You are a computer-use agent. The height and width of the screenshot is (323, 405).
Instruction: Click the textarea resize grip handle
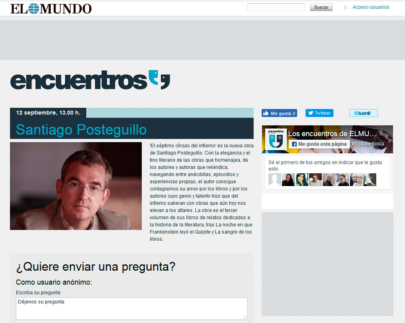tap(244, 317)
